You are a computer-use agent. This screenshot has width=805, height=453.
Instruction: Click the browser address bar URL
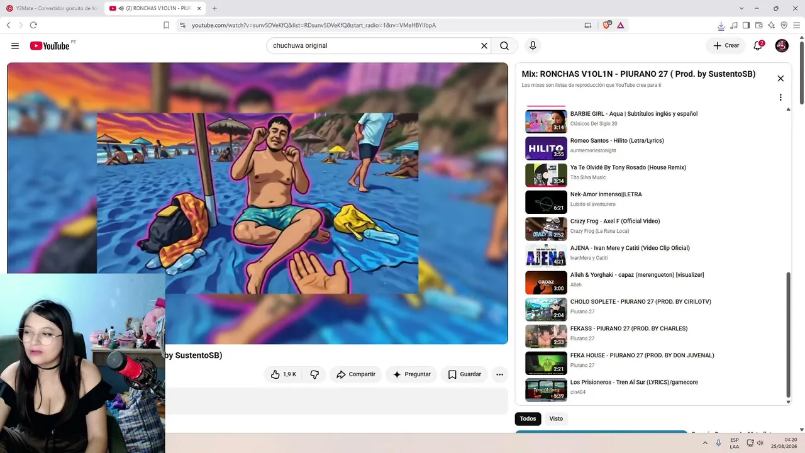(313, 25)
